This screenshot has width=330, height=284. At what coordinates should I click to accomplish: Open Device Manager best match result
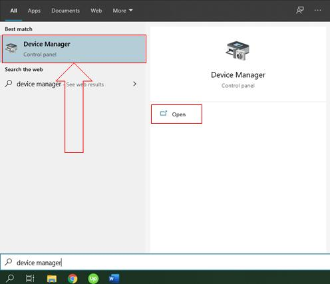pyautogui.click(x=74, y=49)
